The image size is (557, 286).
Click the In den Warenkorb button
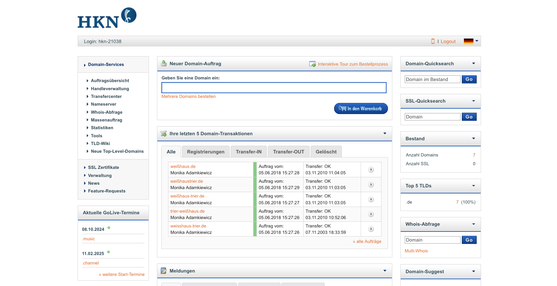tap(361, 108)
